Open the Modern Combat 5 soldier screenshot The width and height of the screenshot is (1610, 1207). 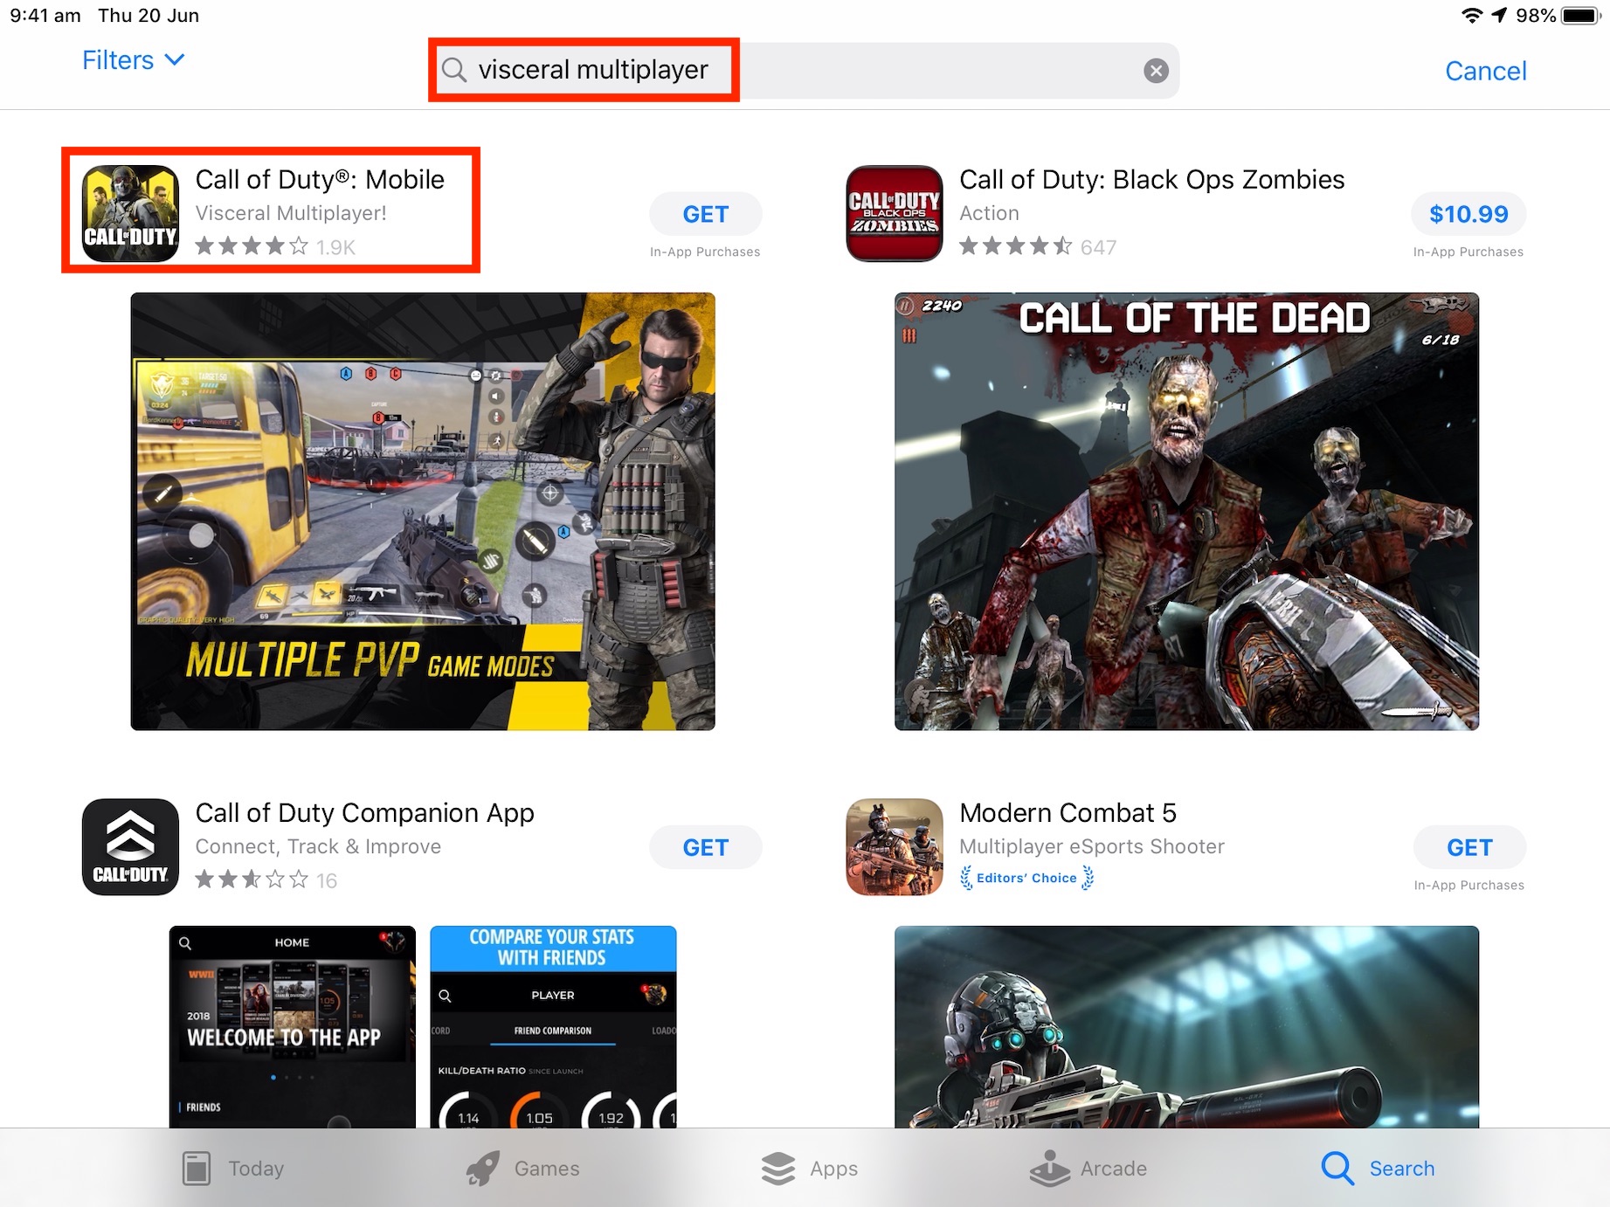(1186, 1026)
